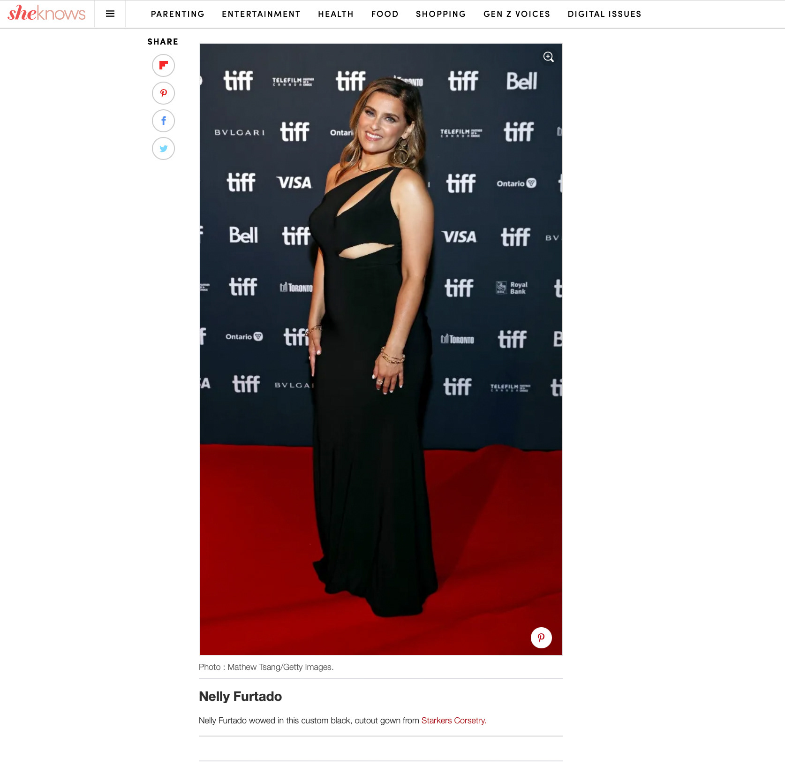Open the Entertainment menu item
The height and width of the screenshot is (775, 785).
261,14
